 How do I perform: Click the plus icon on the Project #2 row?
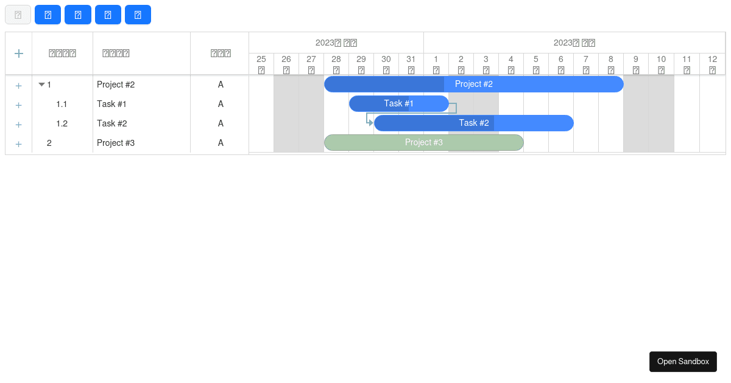(18, 86)
